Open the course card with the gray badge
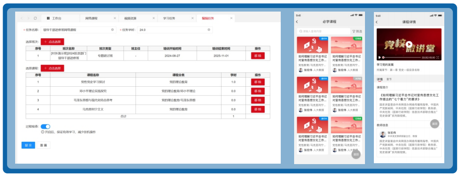This screenshot has width=459, height=177. point(346,95)
